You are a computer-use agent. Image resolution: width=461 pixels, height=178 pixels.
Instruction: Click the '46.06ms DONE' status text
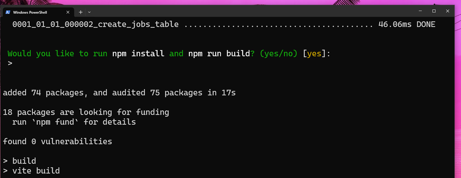point(407,24)
